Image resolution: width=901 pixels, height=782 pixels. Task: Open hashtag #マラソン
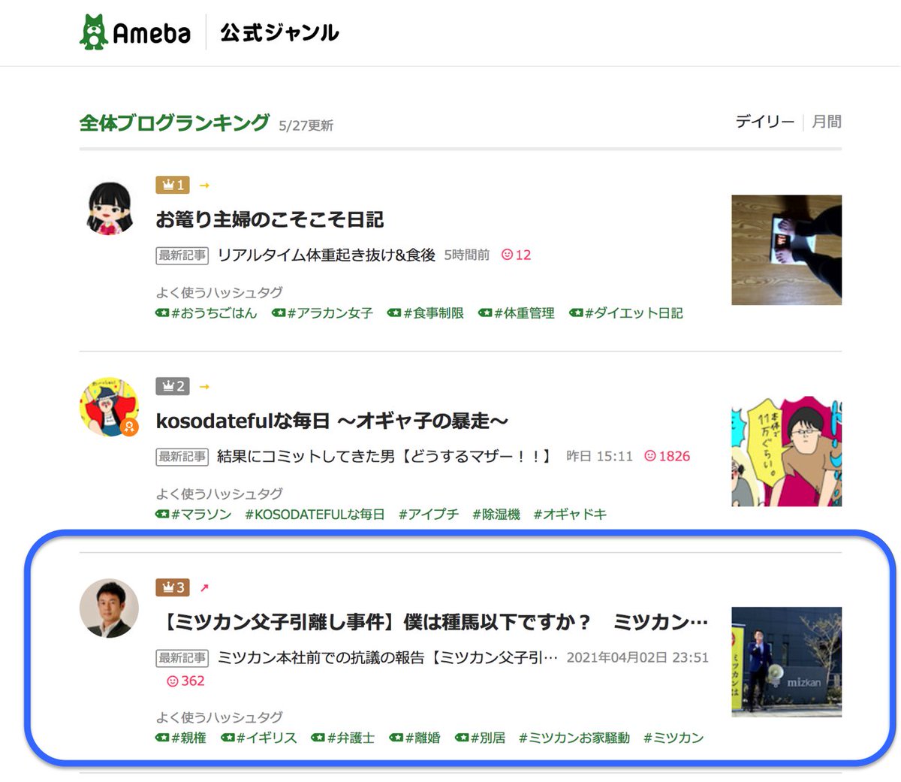pyautogui.click(x=194, y=515)
